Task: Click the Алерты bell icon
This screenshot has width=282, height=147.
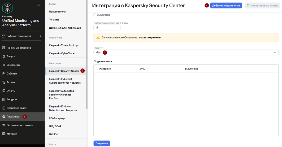Action: [x=4, y=56]
